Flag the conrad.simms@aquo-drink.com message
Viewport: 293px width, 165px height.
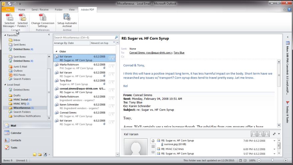coord(113,90)
